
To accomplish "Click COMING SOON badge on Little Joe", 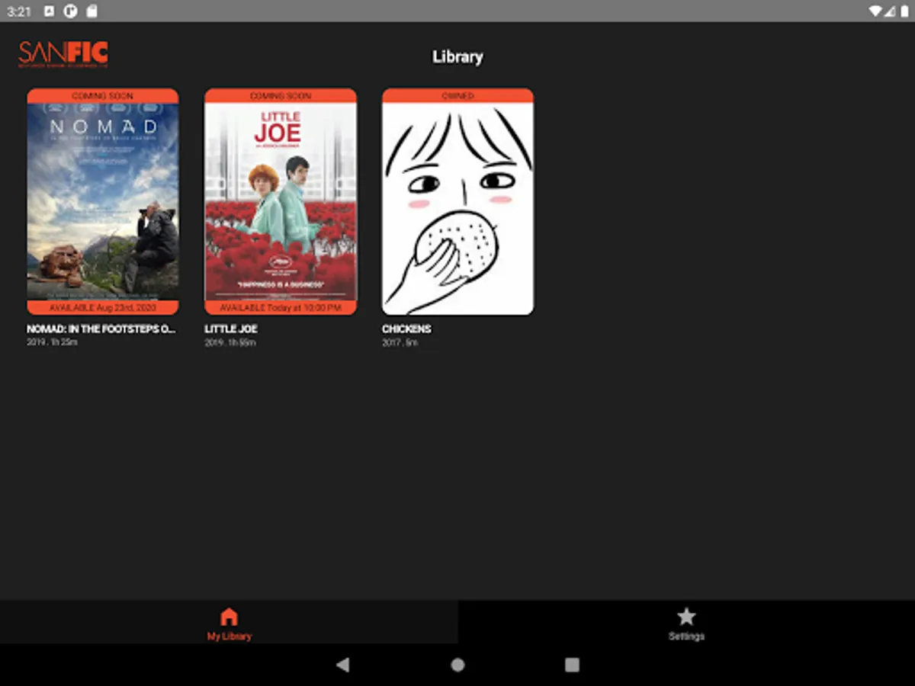I will [281, 96].
